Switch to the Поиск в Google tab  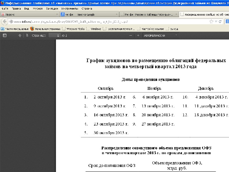click(89, 14)
